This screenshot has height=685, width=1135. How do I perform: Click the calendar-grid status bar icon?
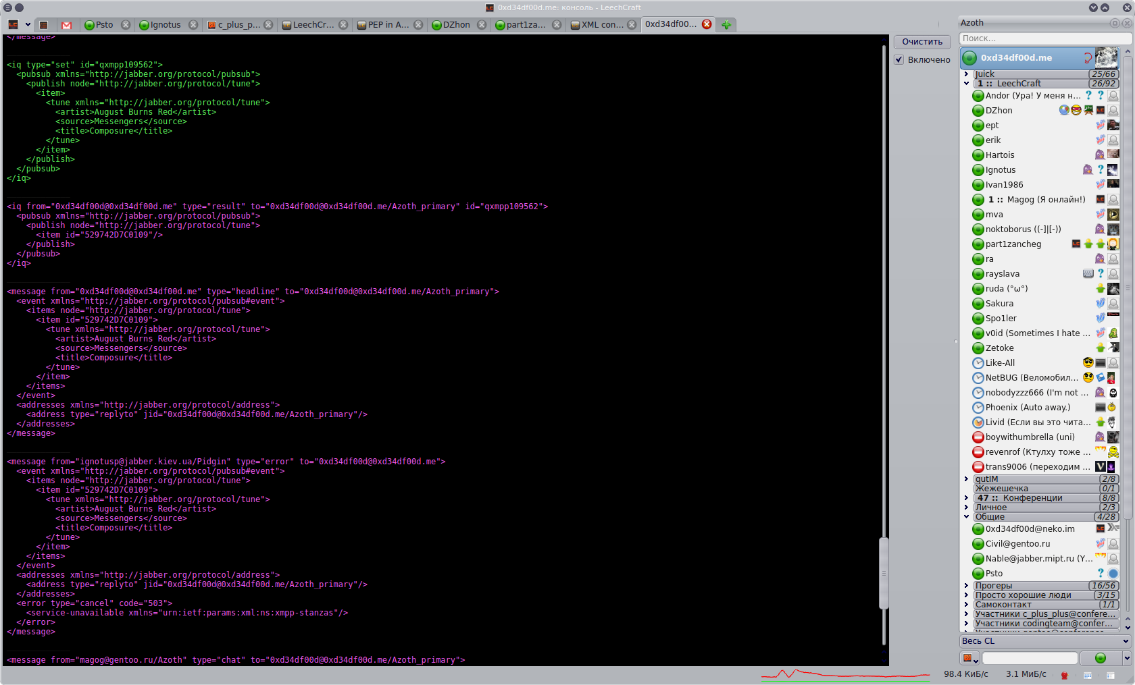pyautogui.click(x=1088, y=675)
